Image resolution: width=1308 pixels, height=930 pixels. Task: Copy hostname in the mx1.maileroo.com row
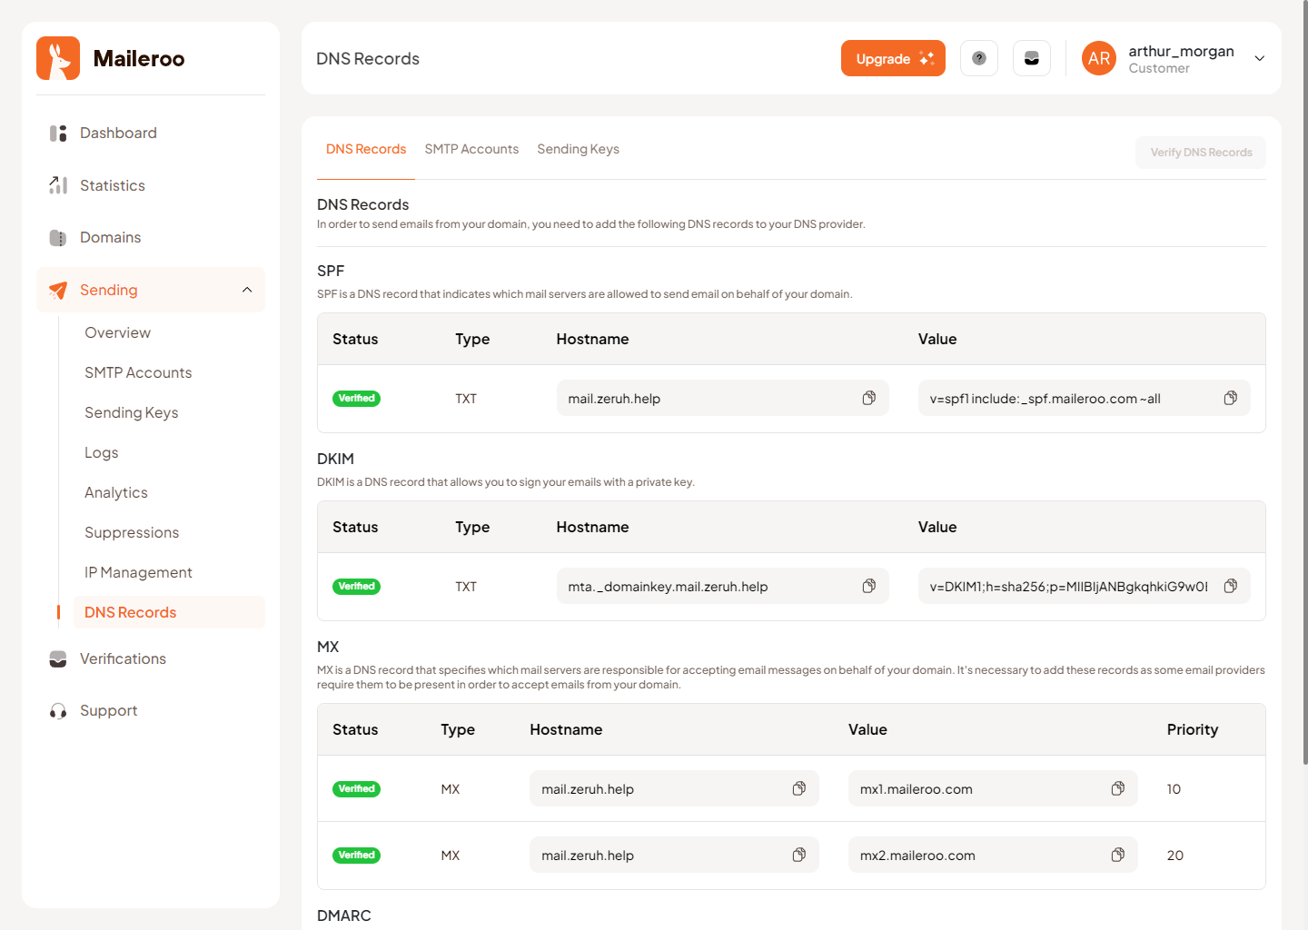[799, 788]
